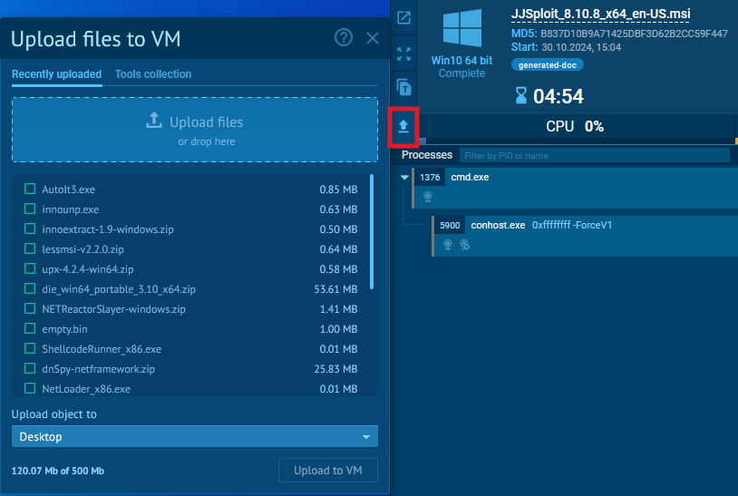
Task: Check the AutoIt3.exe checkbox
Action: tap(30, 190)
